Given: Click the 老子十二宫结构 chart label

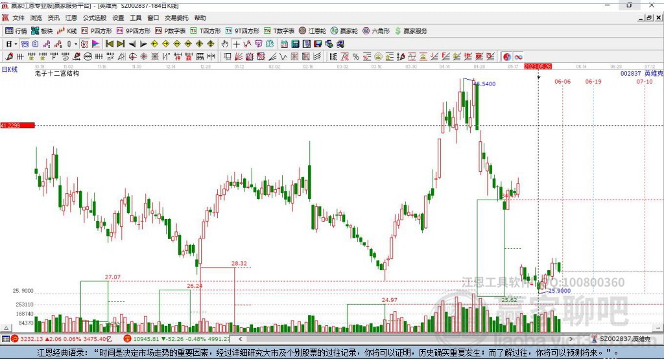Looking at the screenshot, I should tap(57, 73).
